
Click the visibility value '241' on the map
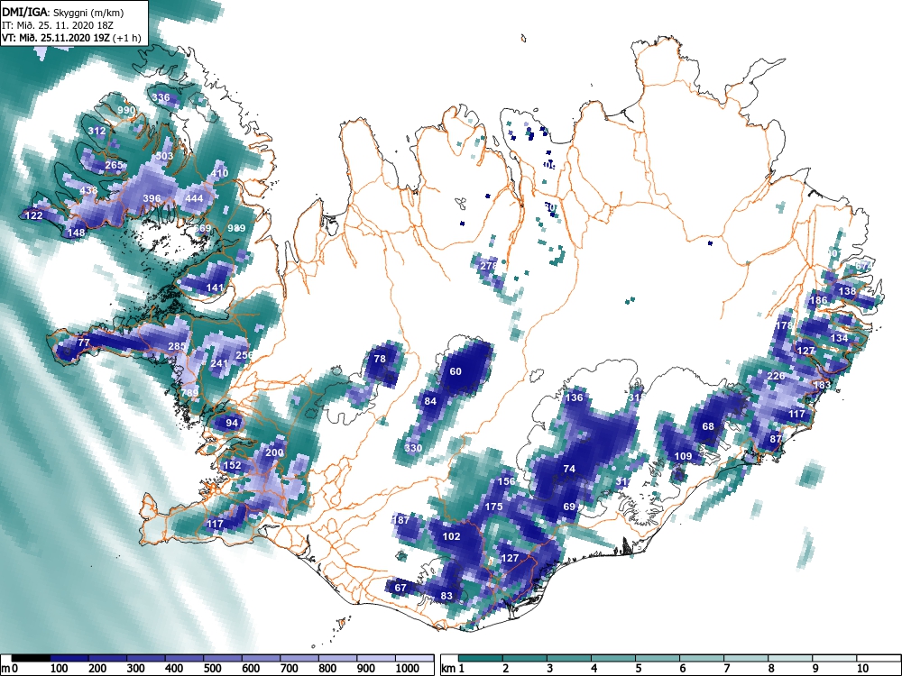tap(219, 363)
